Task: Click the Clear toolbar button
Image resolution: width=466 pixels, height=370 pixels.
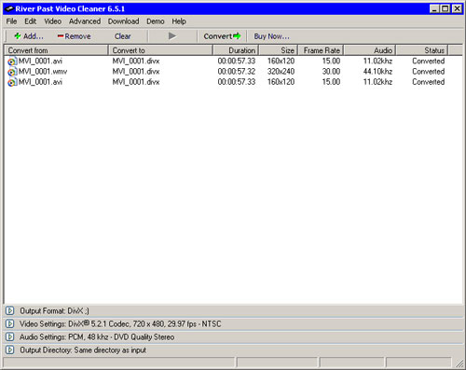Action: [122, 36]
